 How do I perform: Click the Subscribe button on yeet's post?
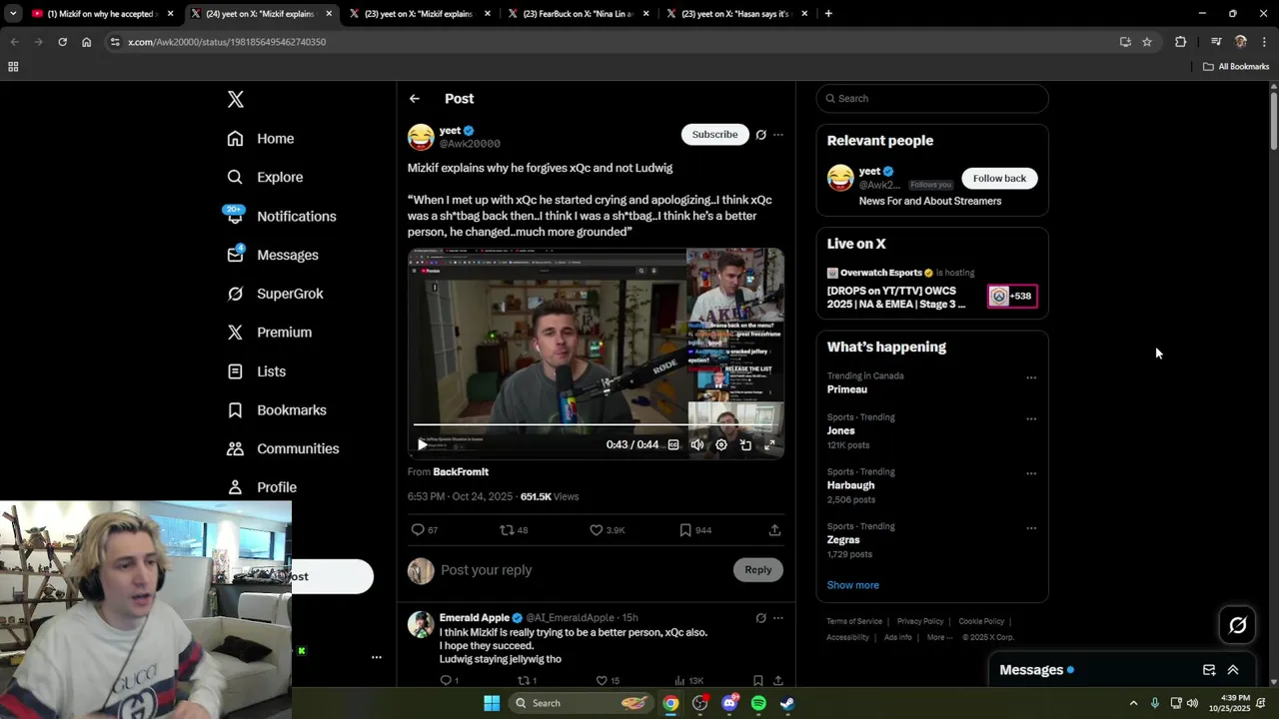point(714,134)
